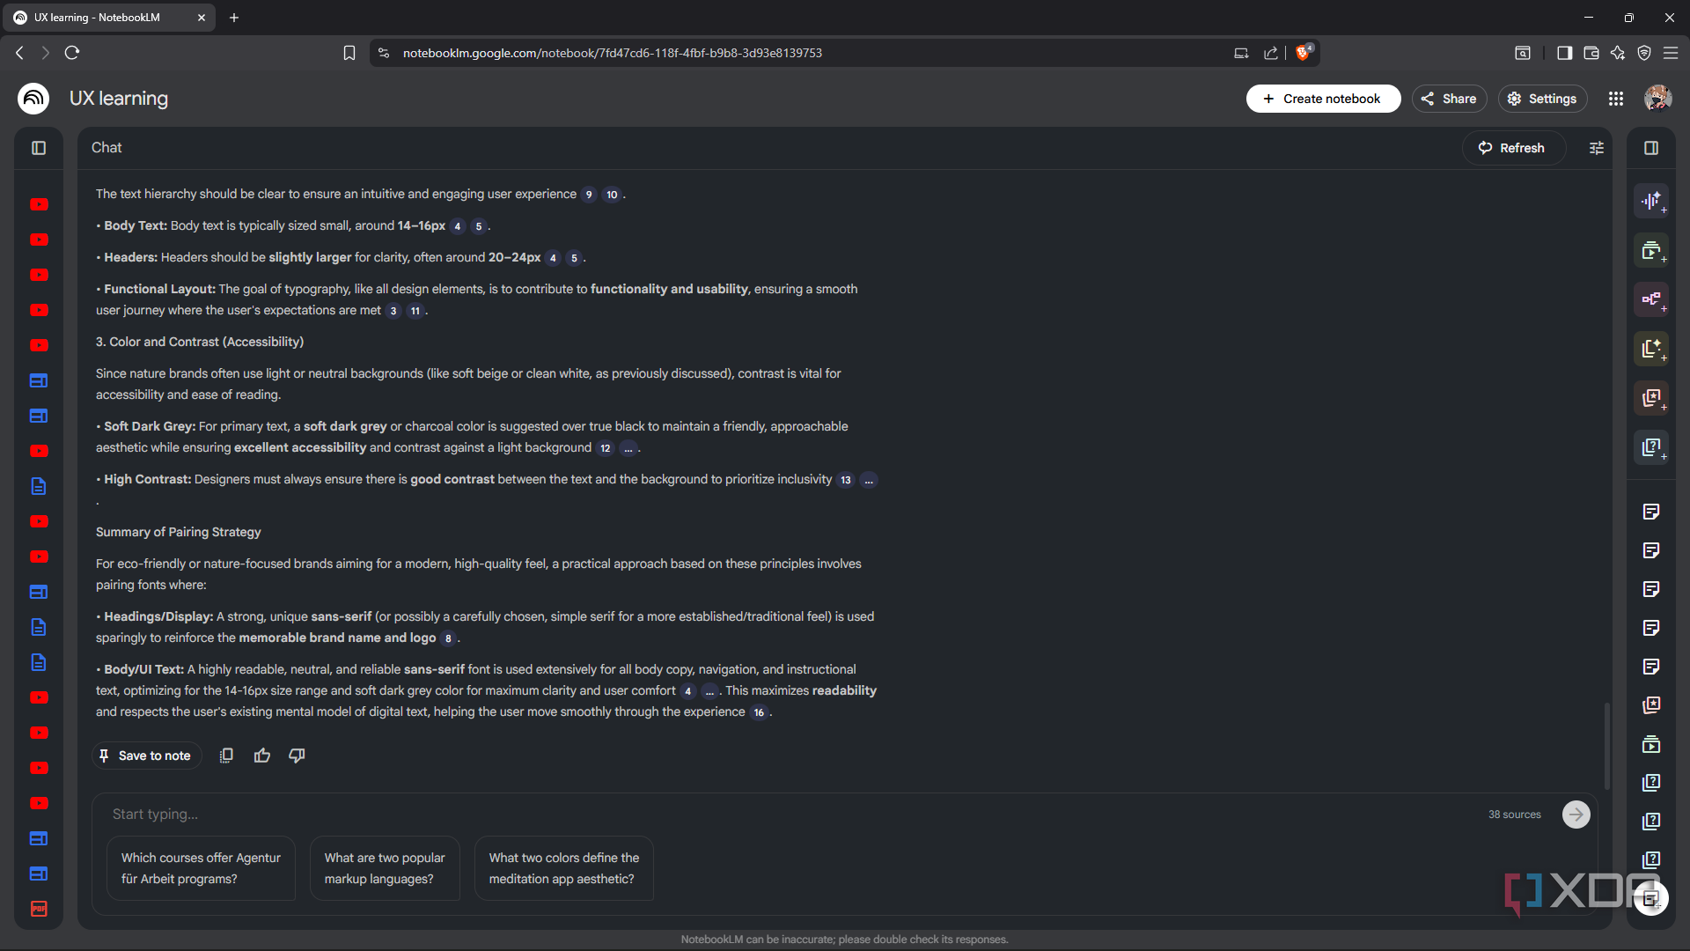Expand the extra citations after citation 12
The image size is (1690, 951).
tap(628, 448)
